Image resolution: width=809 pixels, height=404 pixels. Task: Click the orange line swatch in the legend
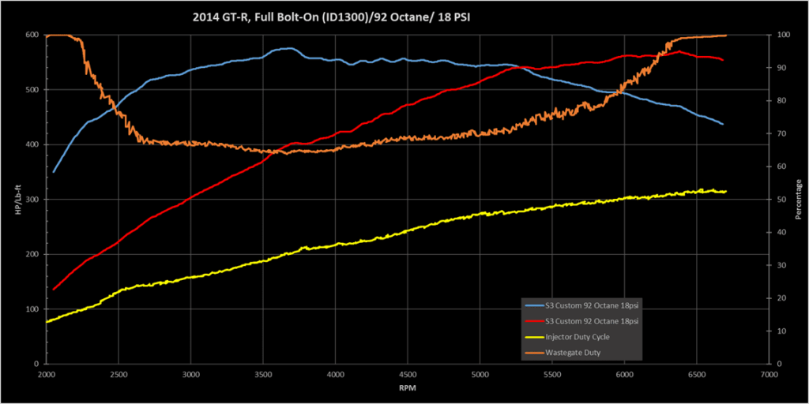point(533,353)
